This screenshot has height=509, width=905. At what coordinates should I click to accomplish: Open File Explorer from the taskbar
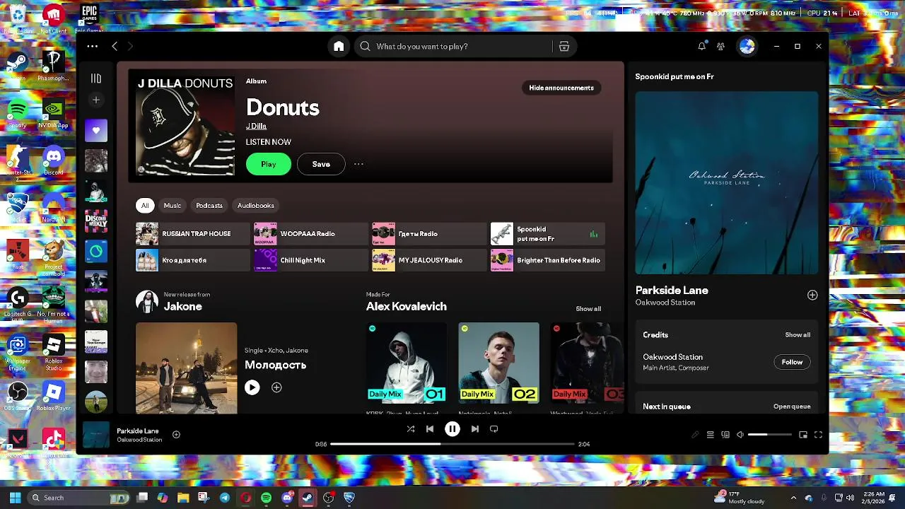click(x=183, y=498)
